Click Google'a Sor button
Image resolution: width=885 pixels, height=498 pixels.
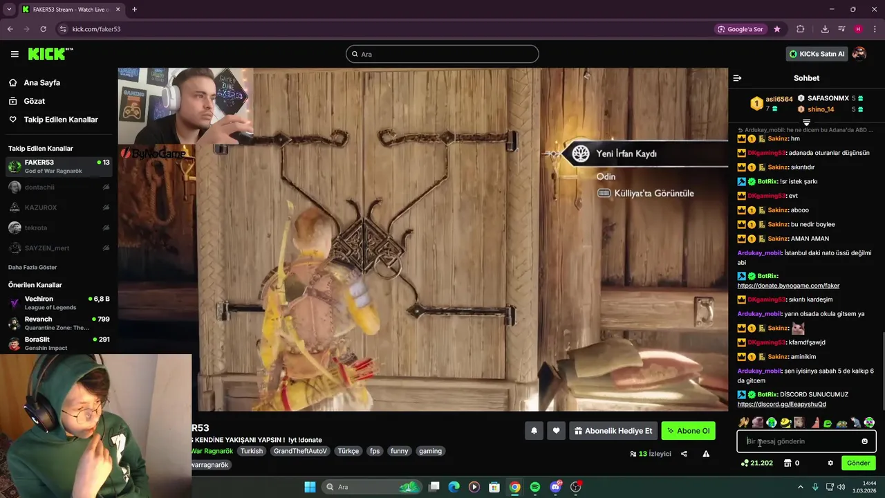coord(740,29)
